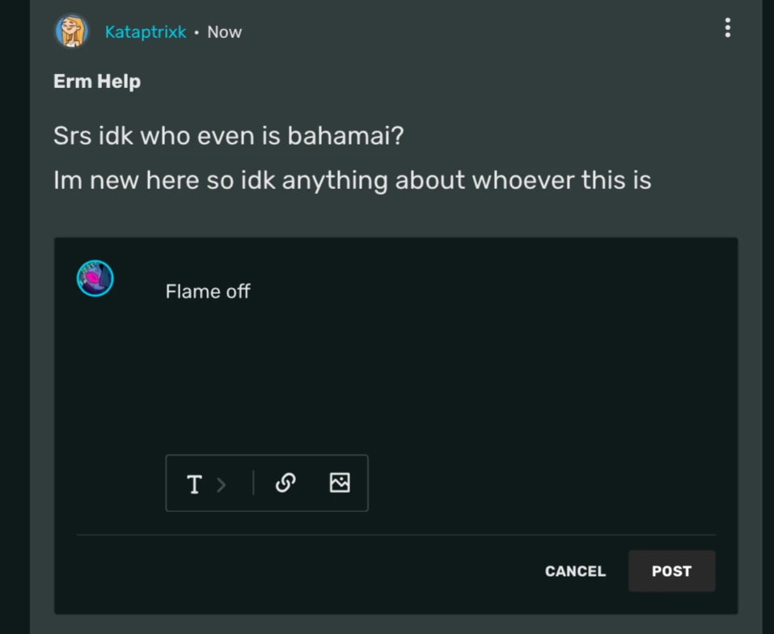Click Kataptrixx's profile avatar

tap(72, 31)
